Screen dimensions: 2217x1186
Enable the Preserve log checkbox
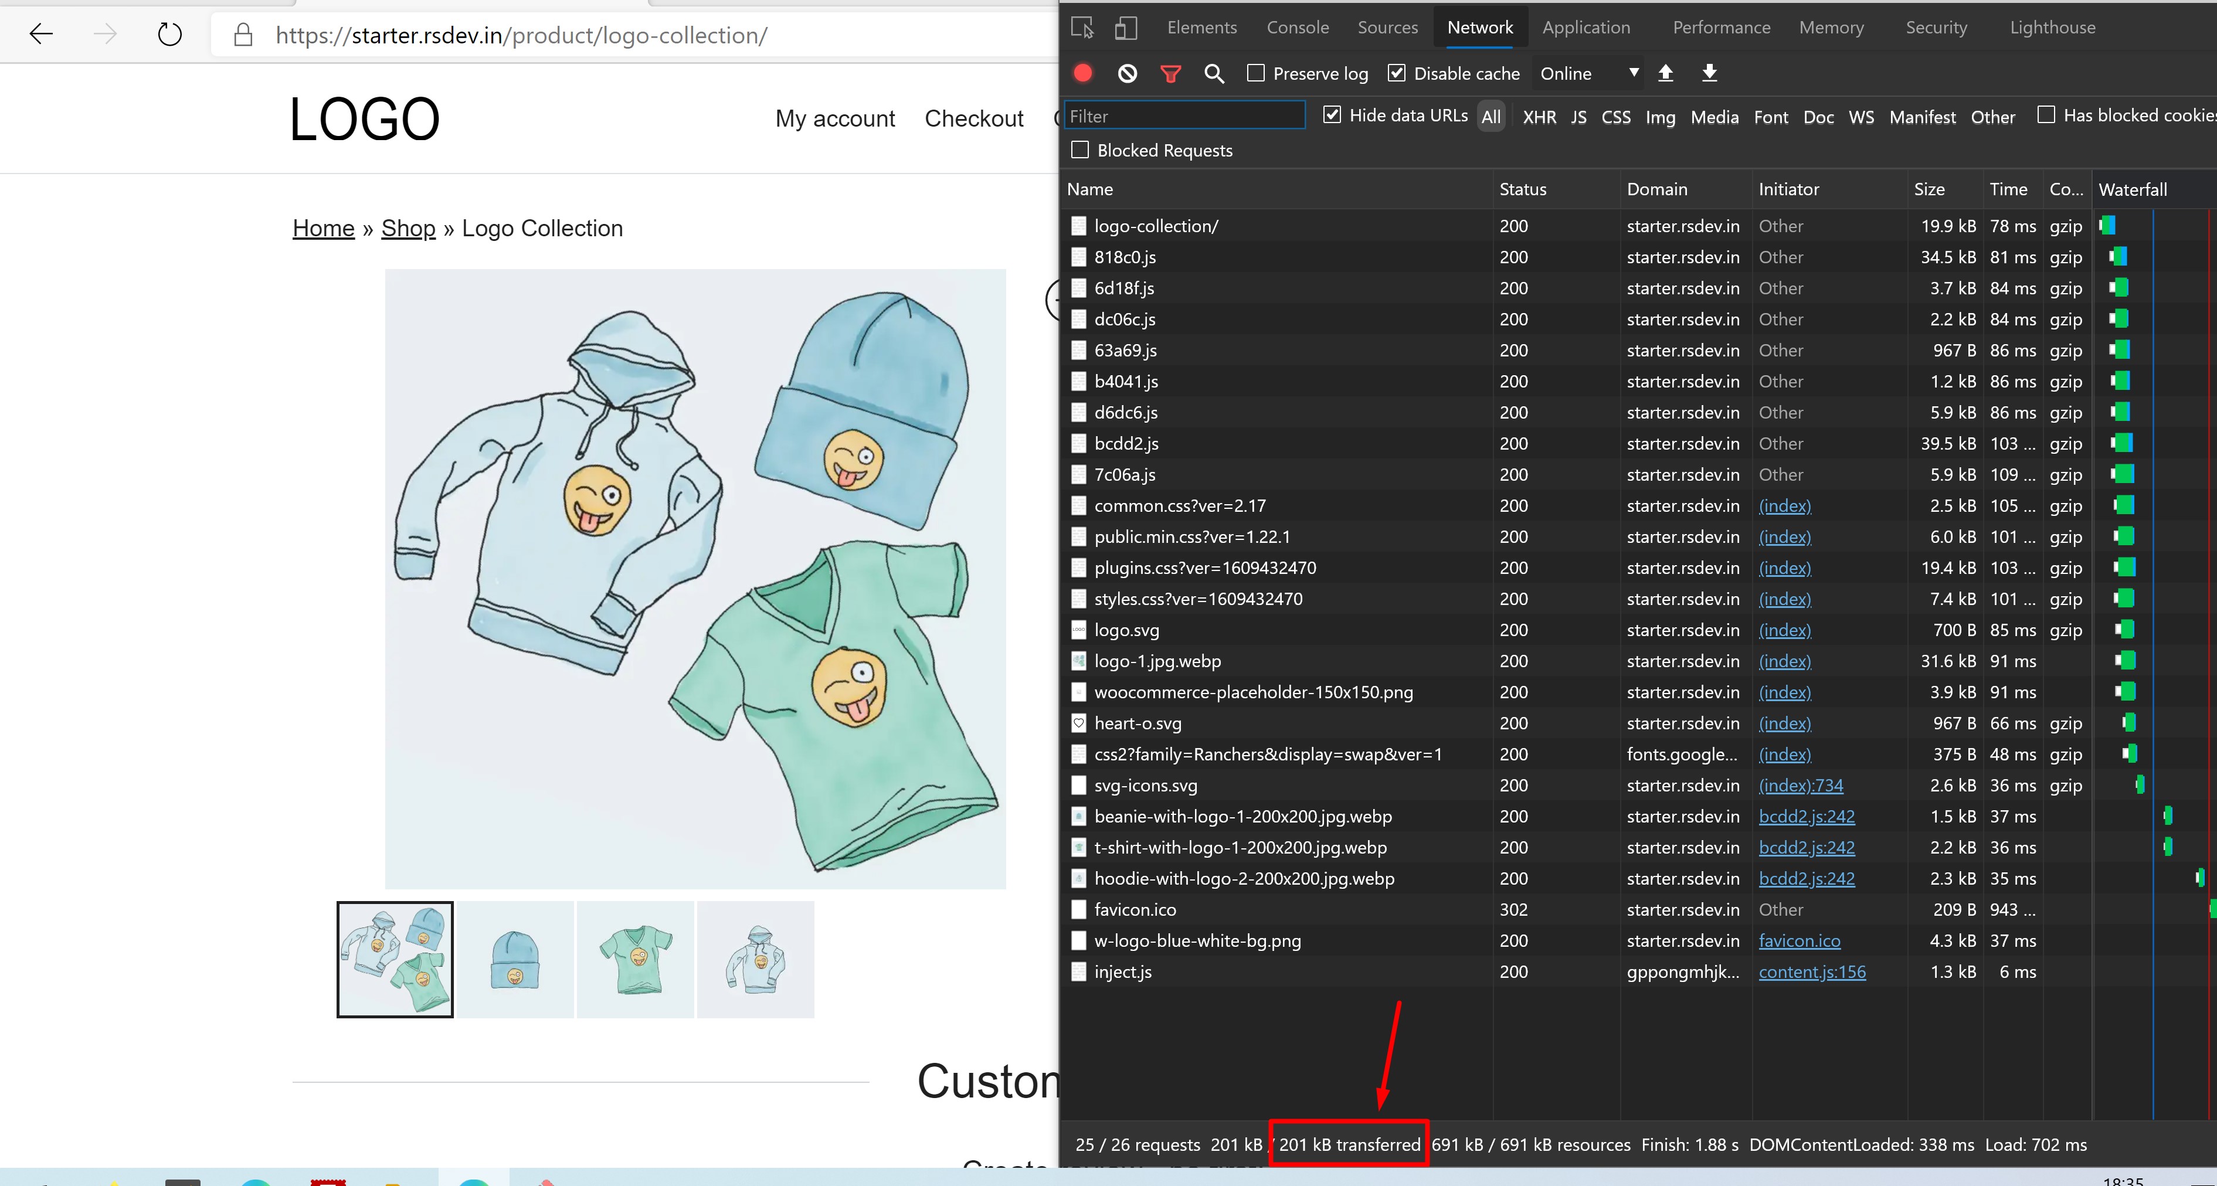1255,73
